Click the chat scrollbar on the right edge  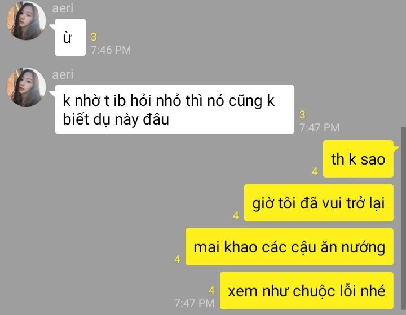coord(404,219)
